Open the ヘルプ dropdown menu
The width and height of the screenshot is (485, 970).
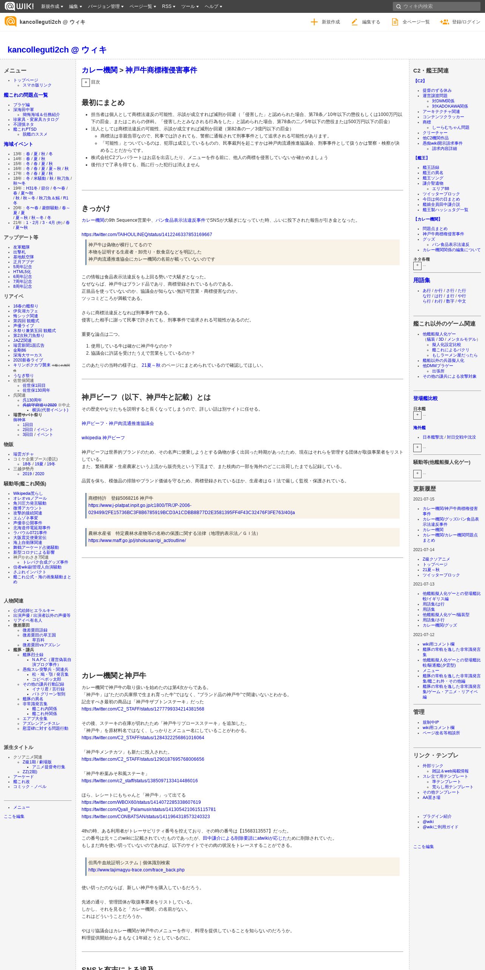213,6
